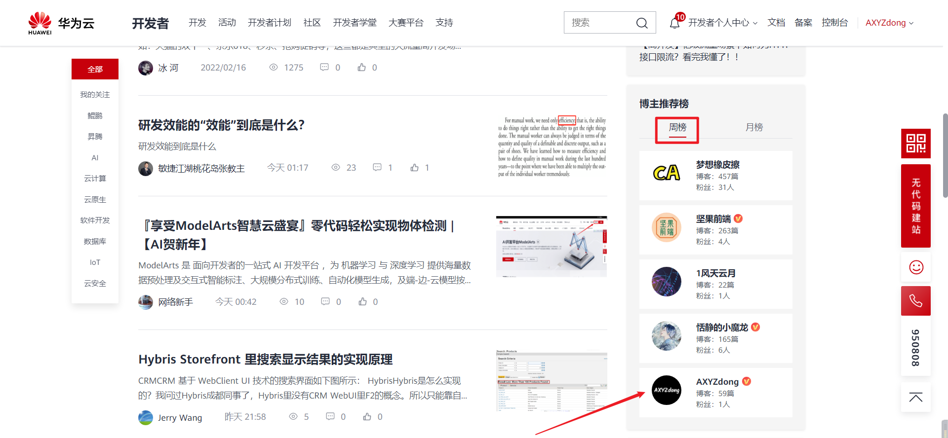Click AXYZdong black avatar in ranking

point(667,390)
